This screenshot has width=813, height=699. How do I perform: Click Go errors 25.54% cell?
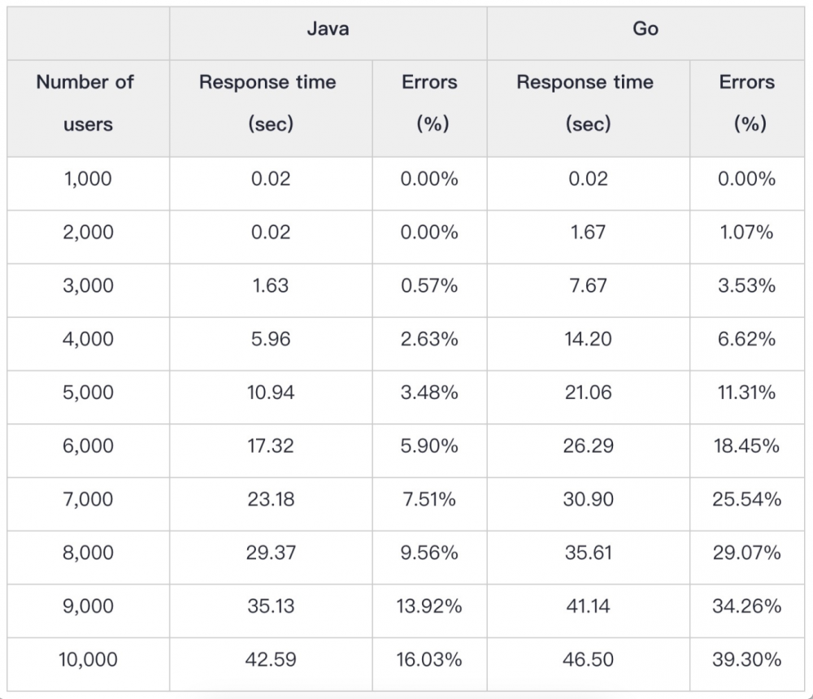click(746, 500)
